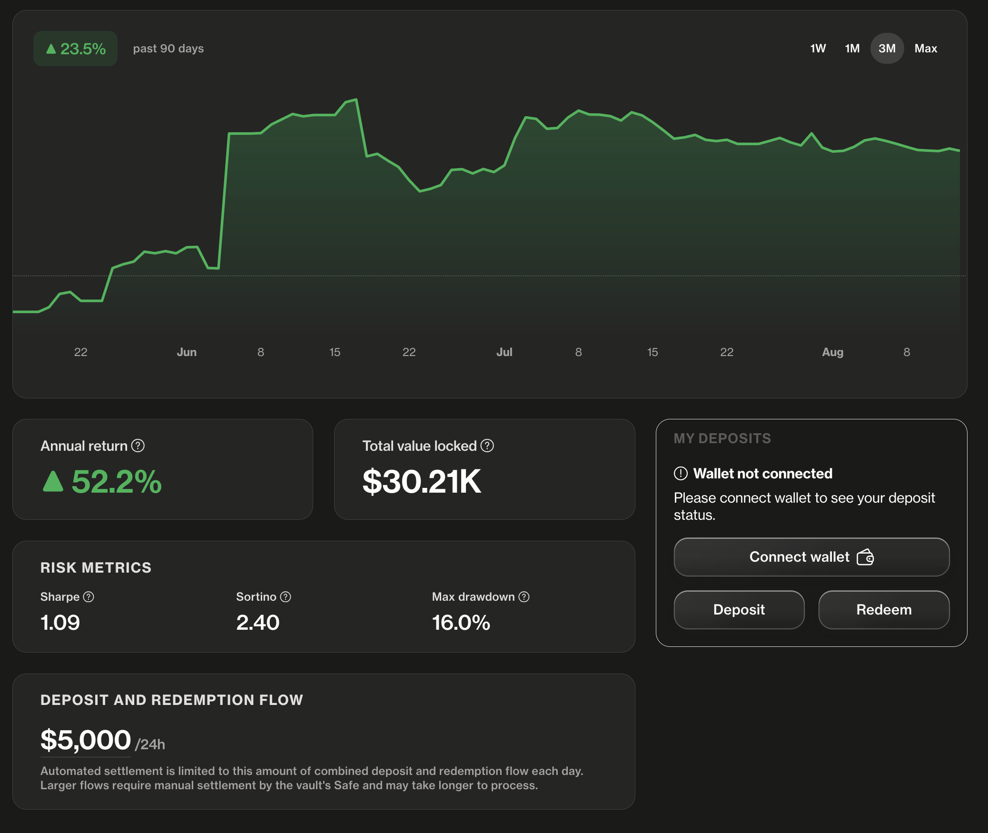
Task: Click the $5,000 flow limit value
Action: 86,740
